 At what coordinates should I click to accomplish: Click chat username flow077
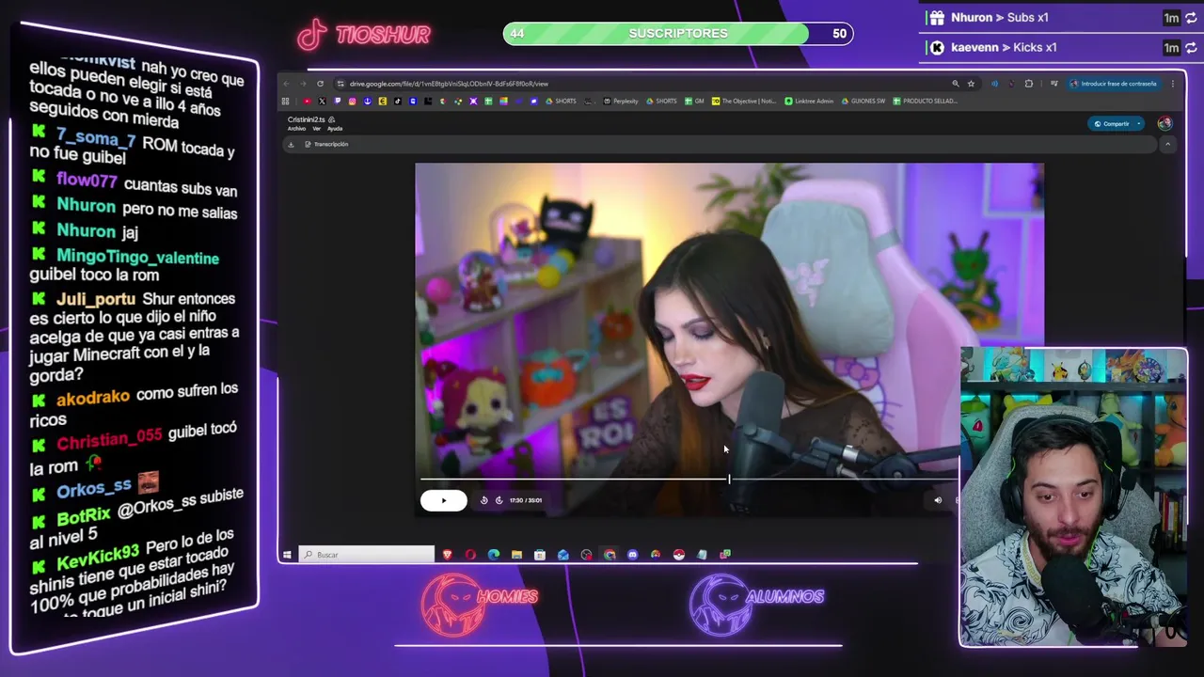point(87,180)
